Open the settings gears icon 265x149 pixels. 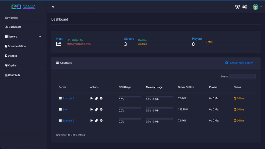pyautogui.click(x=244, y=7)
